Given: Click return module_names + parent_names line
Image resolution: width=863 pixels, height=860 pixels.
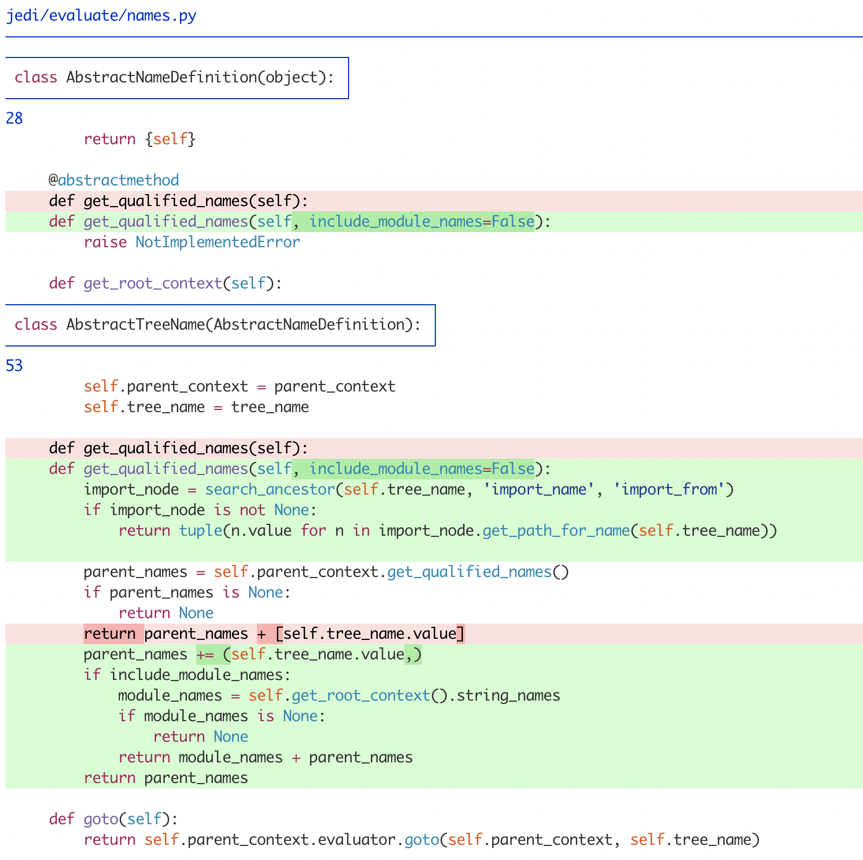Looking at the screenshot, I should click(x=266, y=757).
